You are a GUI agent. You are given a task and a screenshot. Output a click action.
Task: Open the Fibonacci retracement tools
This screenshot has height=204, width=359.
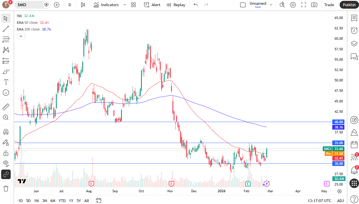6,39
